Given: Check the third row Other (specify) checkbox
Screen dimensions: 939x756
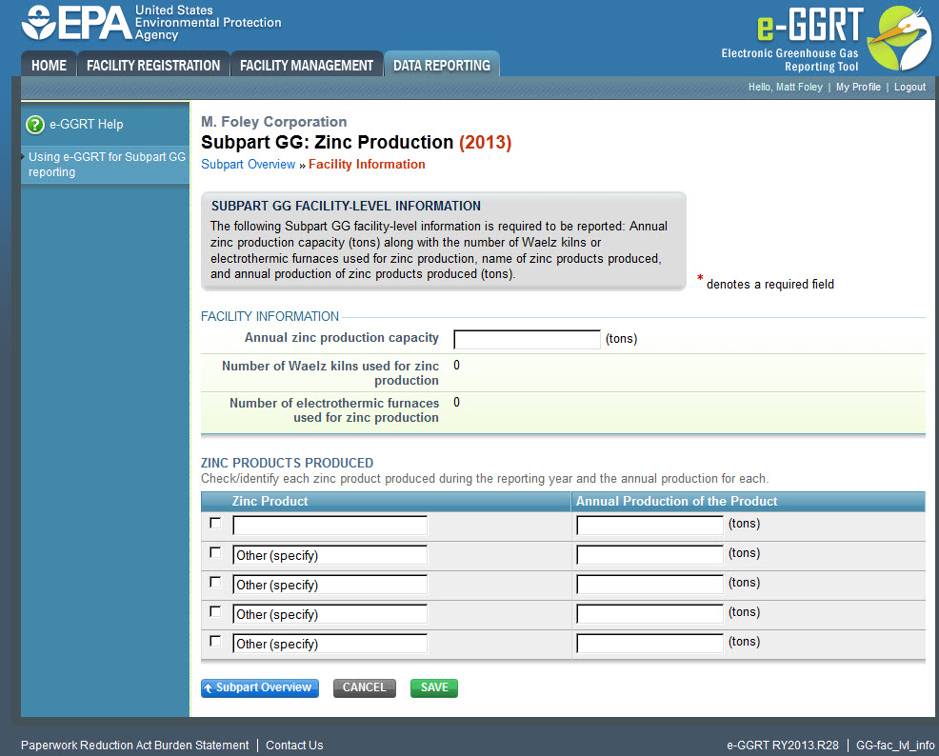Looking at the screenshot, I should [x=215, y=582].
